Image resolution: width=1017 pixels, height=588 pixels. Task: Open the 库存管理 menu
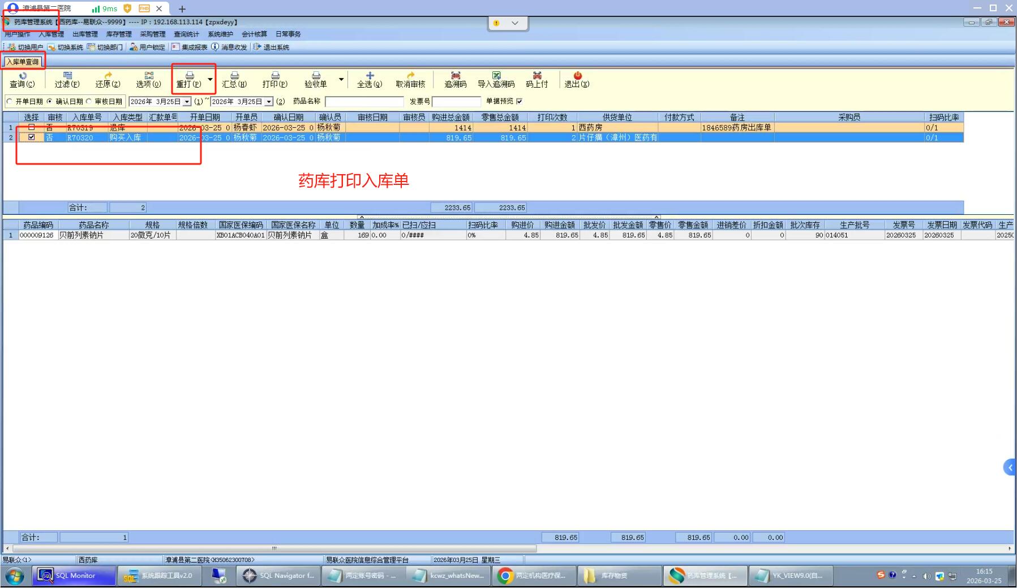click(x=119, y=34)
